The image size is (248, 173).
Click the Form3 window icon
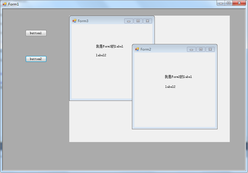pos(74,21)
